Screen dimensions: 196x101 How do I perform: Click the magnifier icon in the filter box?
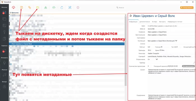click(117, 8)
